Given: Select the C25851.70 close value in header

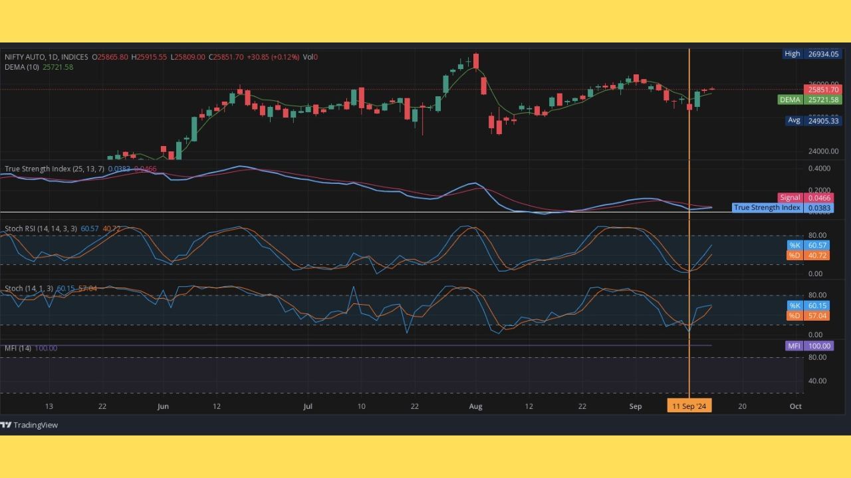Looking at the screenshot, I should (226, 57).
